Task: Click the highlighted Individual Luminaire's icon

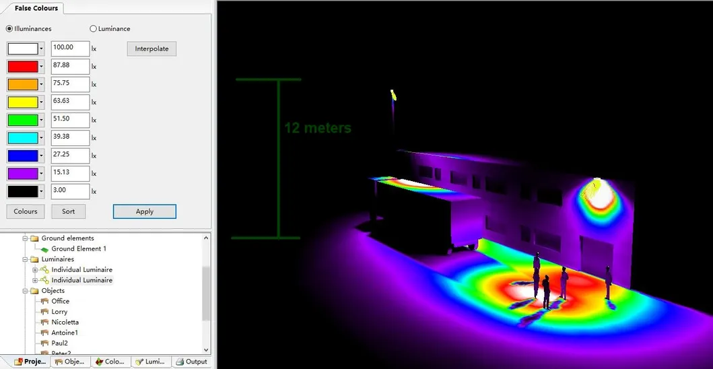Action: [44, 280]
